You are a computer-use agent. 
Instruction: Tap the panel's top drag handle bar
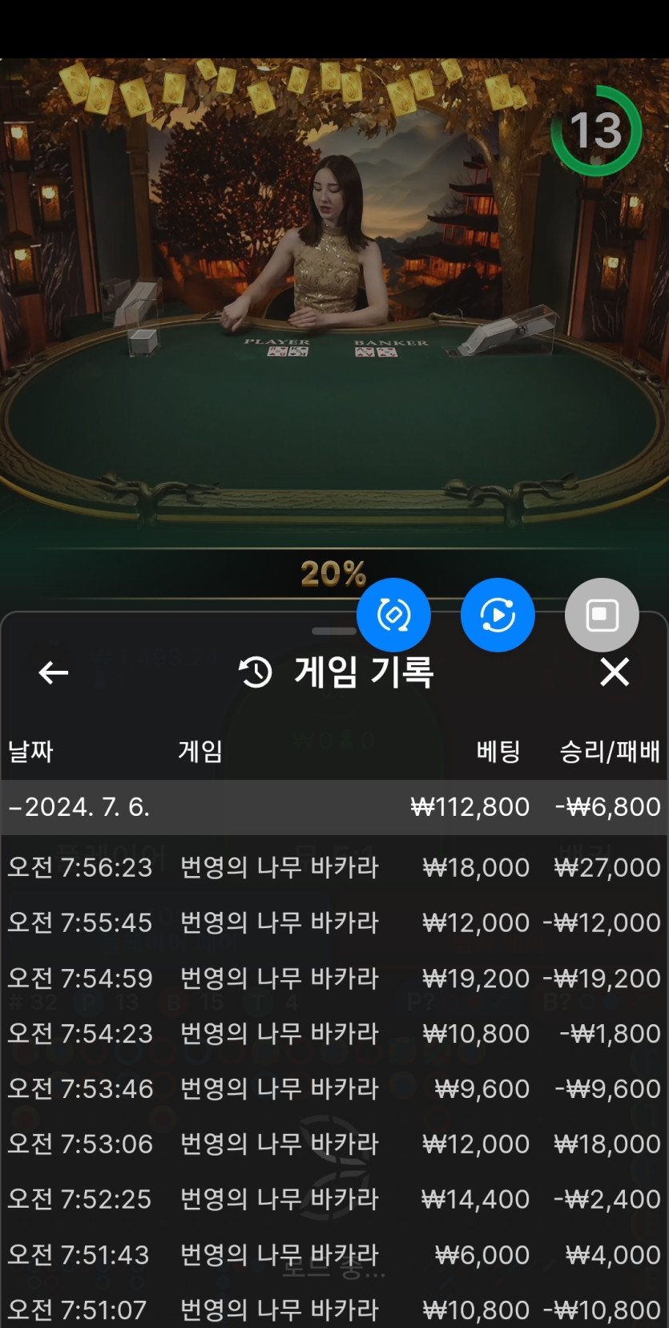pyautogui.click(x=334, y=631)
